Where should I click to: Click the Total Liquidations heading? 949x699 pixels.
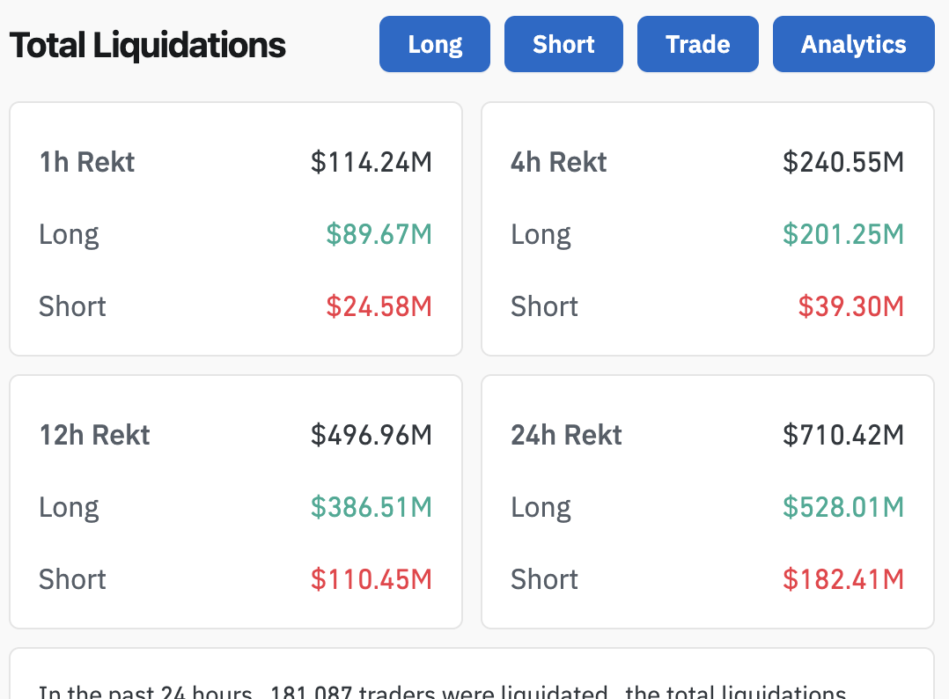(148, 45)
